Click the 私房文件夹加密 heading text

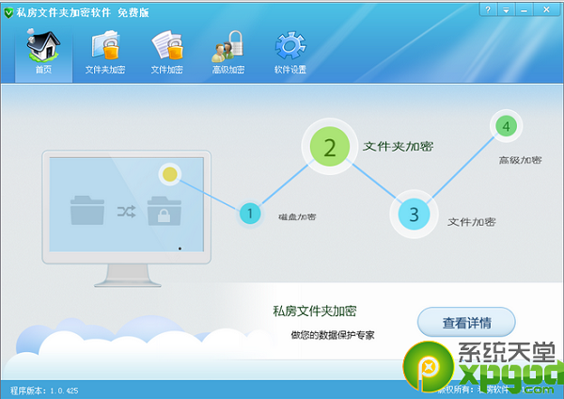(x=314, y=311)
